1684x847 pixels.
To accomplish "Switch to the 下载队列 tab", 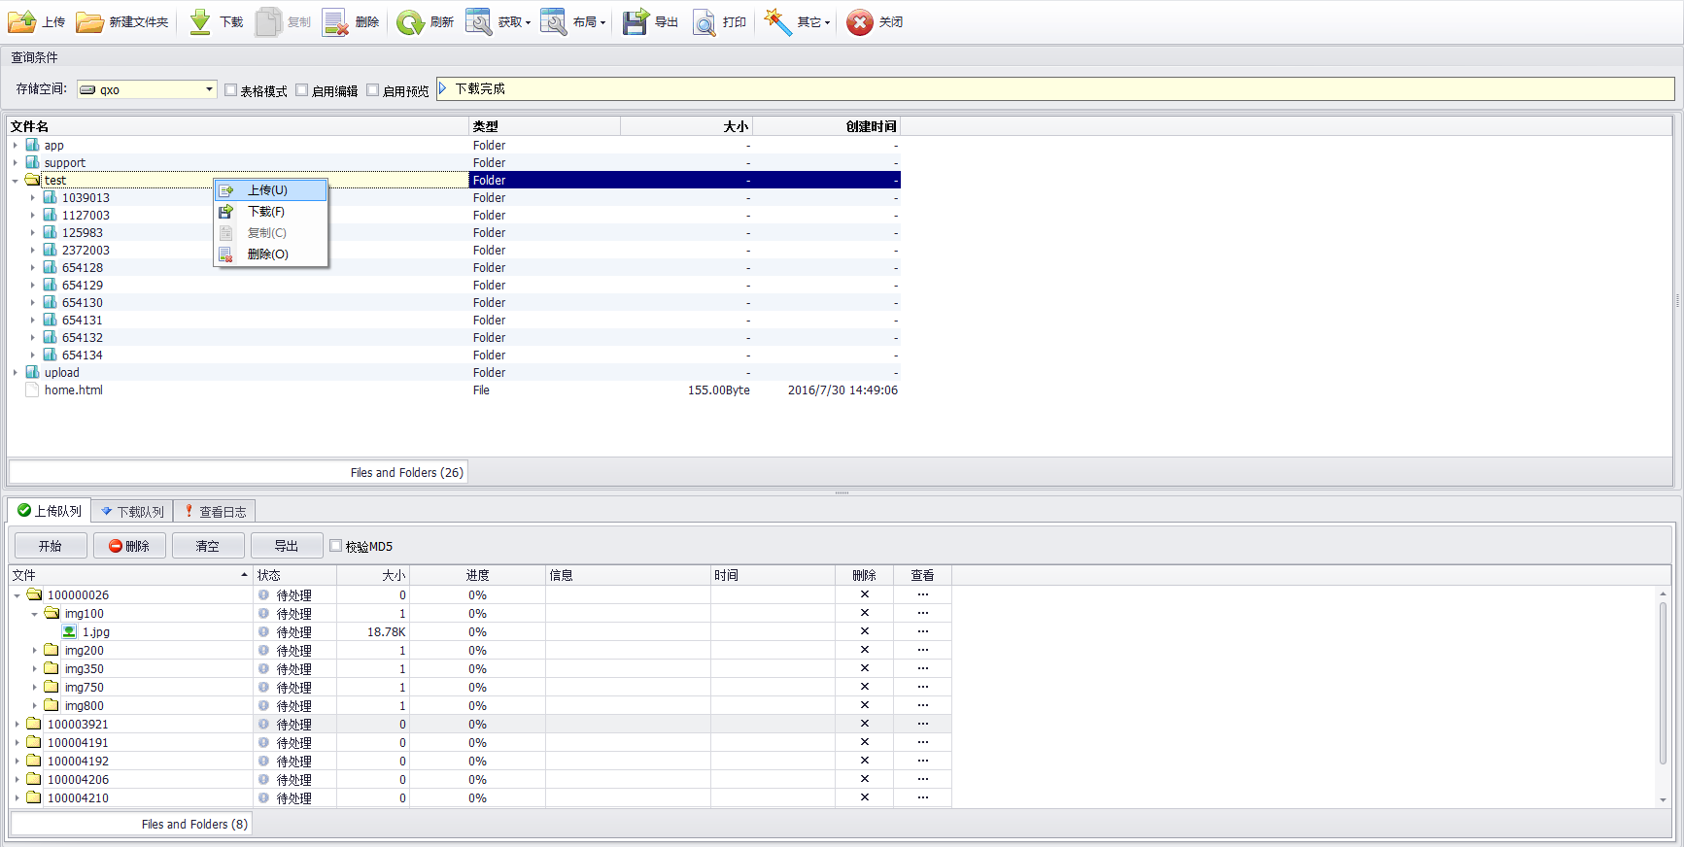I will tap(132, 511).
